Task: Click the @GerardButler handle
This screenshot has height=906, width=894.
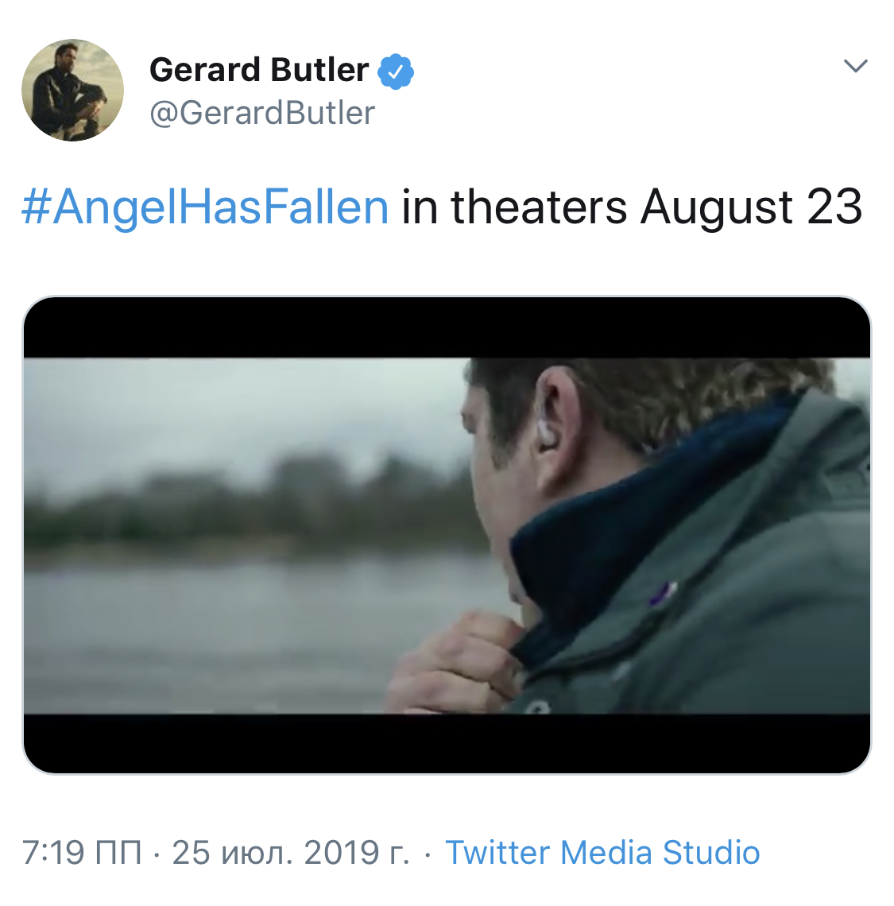Action: 262,113
